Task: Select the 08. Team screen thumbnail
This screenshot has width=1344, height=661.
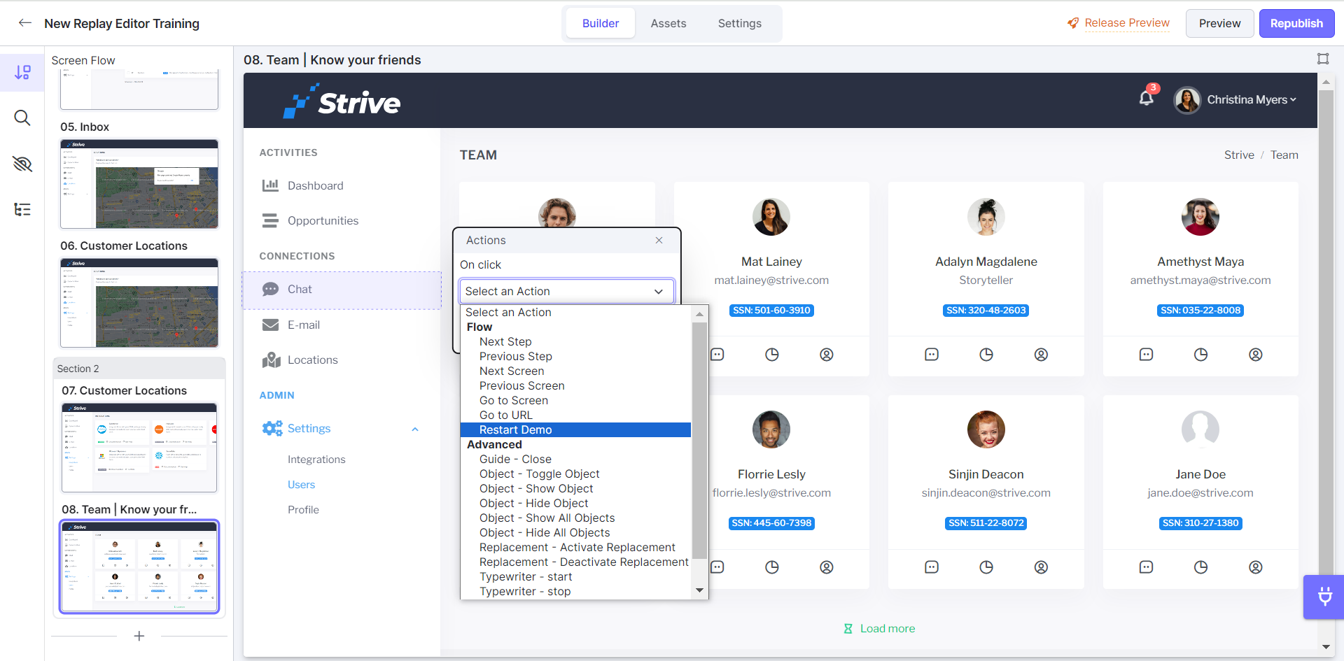Action: [139, 567]
